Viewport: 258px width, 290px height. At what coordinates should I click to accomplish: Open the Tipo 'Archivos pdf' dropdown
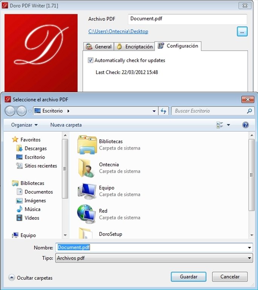pos(154,258)
